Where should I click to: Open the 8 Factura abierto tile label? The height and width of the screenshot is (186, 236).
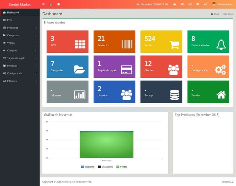(200, 45)
